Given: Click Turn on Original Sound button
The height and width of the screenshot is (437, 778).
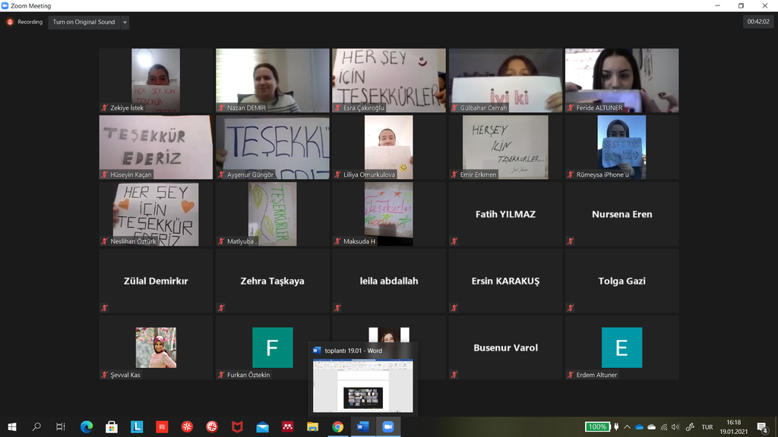Looking at the screenshot, I should [84, 23].
